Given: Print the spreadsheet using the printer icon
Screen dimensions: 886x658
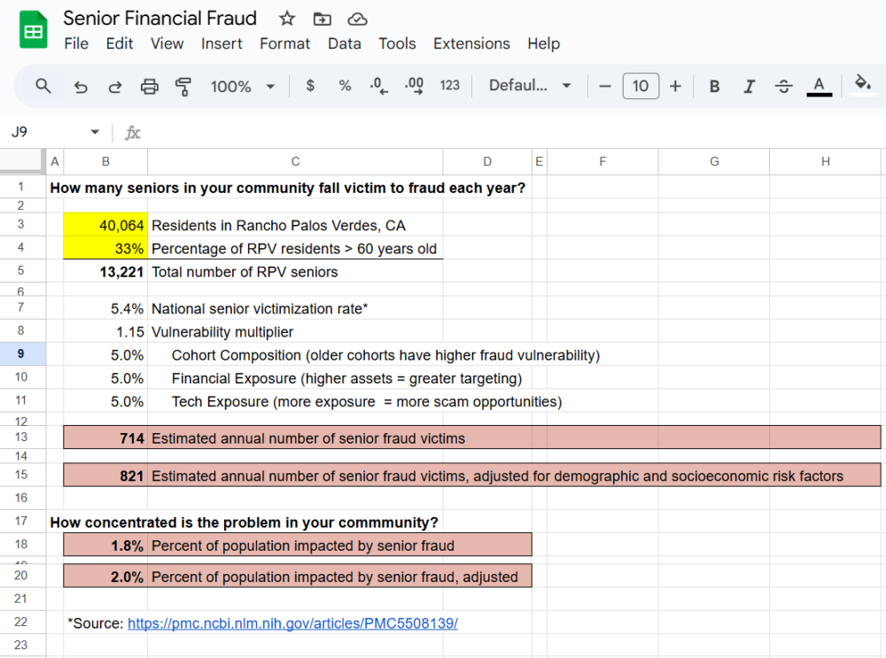Looking at the screenshot, I should coord(150,86).
